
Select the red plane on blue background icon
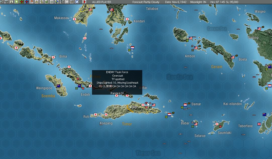tap(27, 2)
